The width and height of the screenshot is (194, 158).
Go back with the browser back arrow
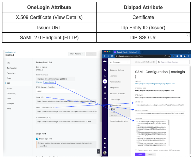tap(104, 56)
